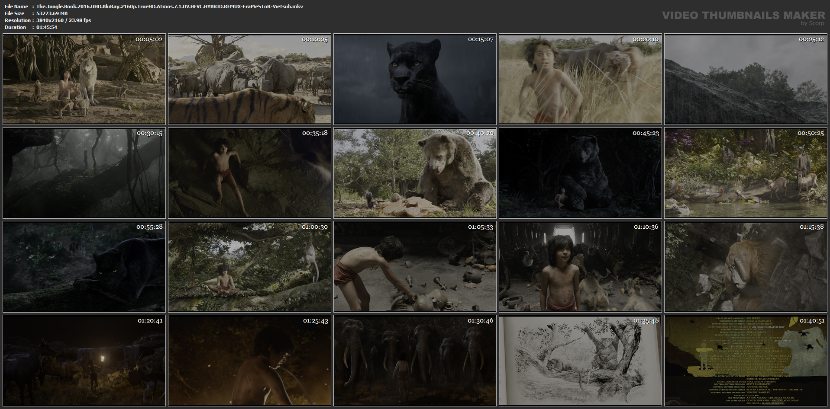Viewport: 830px width, 409px height.
Task: Click the resolution value 3840x2160 / 23.98 fps
Action: [x=64, y=20]
